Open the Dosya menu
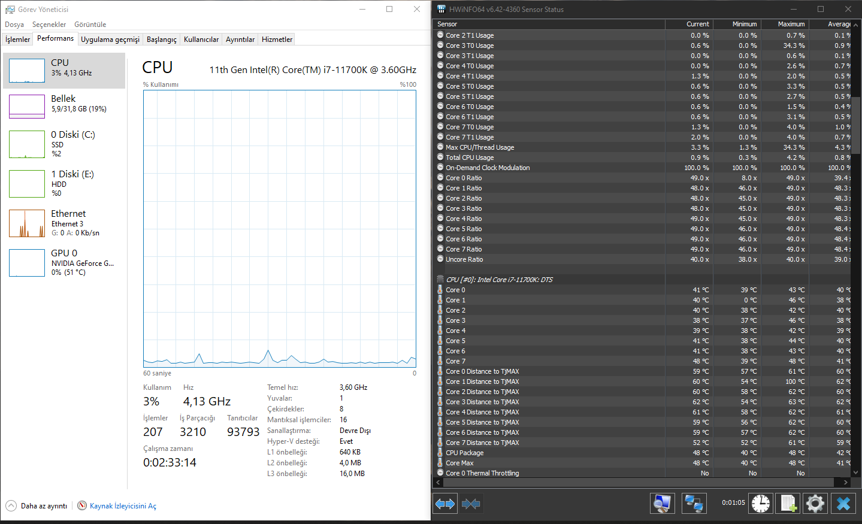Screen dimensions: 862x524 click(x=14, y=25)
